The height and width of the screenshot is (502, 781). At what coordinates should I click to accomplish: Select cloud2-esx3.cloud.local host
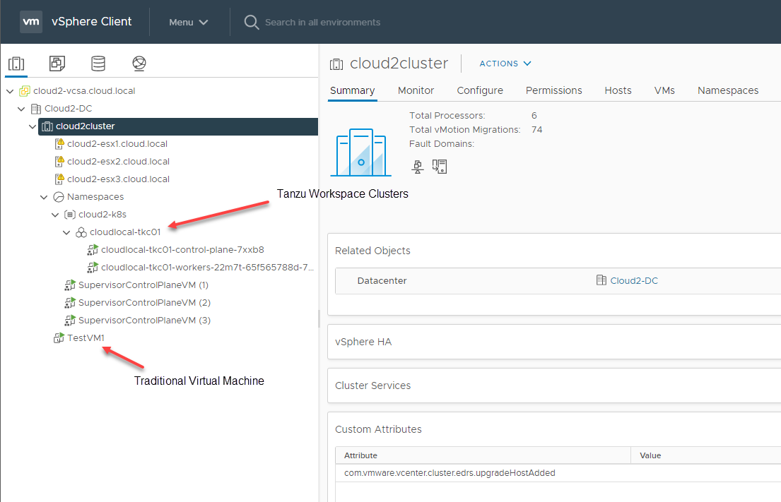pyautogui.click(x=118, y=179)
